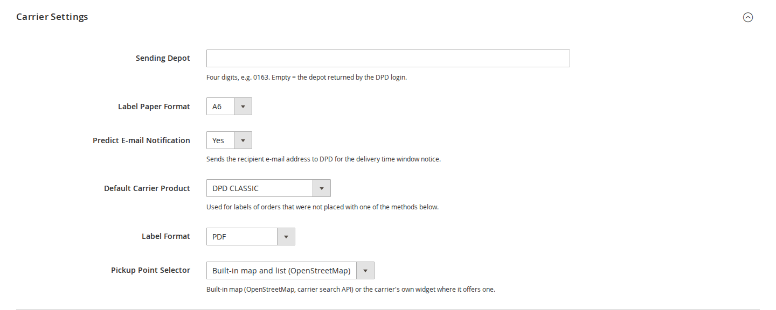Click into the Sending Depot input field
This screenshot has height=310, width=776.
coord(388,58)
